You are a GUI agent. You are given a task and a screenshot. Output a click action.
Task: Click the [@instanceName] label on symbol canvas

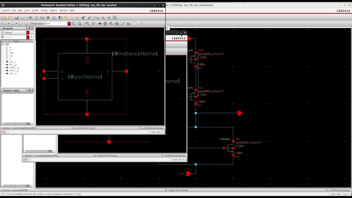[x=135, y=54]
